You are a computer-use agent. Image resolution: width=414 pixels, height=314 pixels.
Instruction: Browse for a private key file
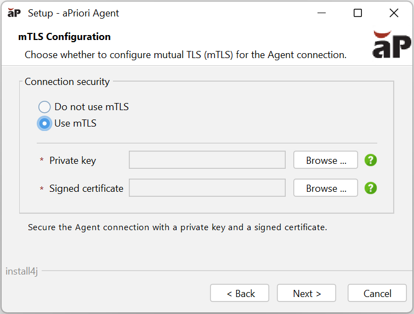tap(326, 160)
